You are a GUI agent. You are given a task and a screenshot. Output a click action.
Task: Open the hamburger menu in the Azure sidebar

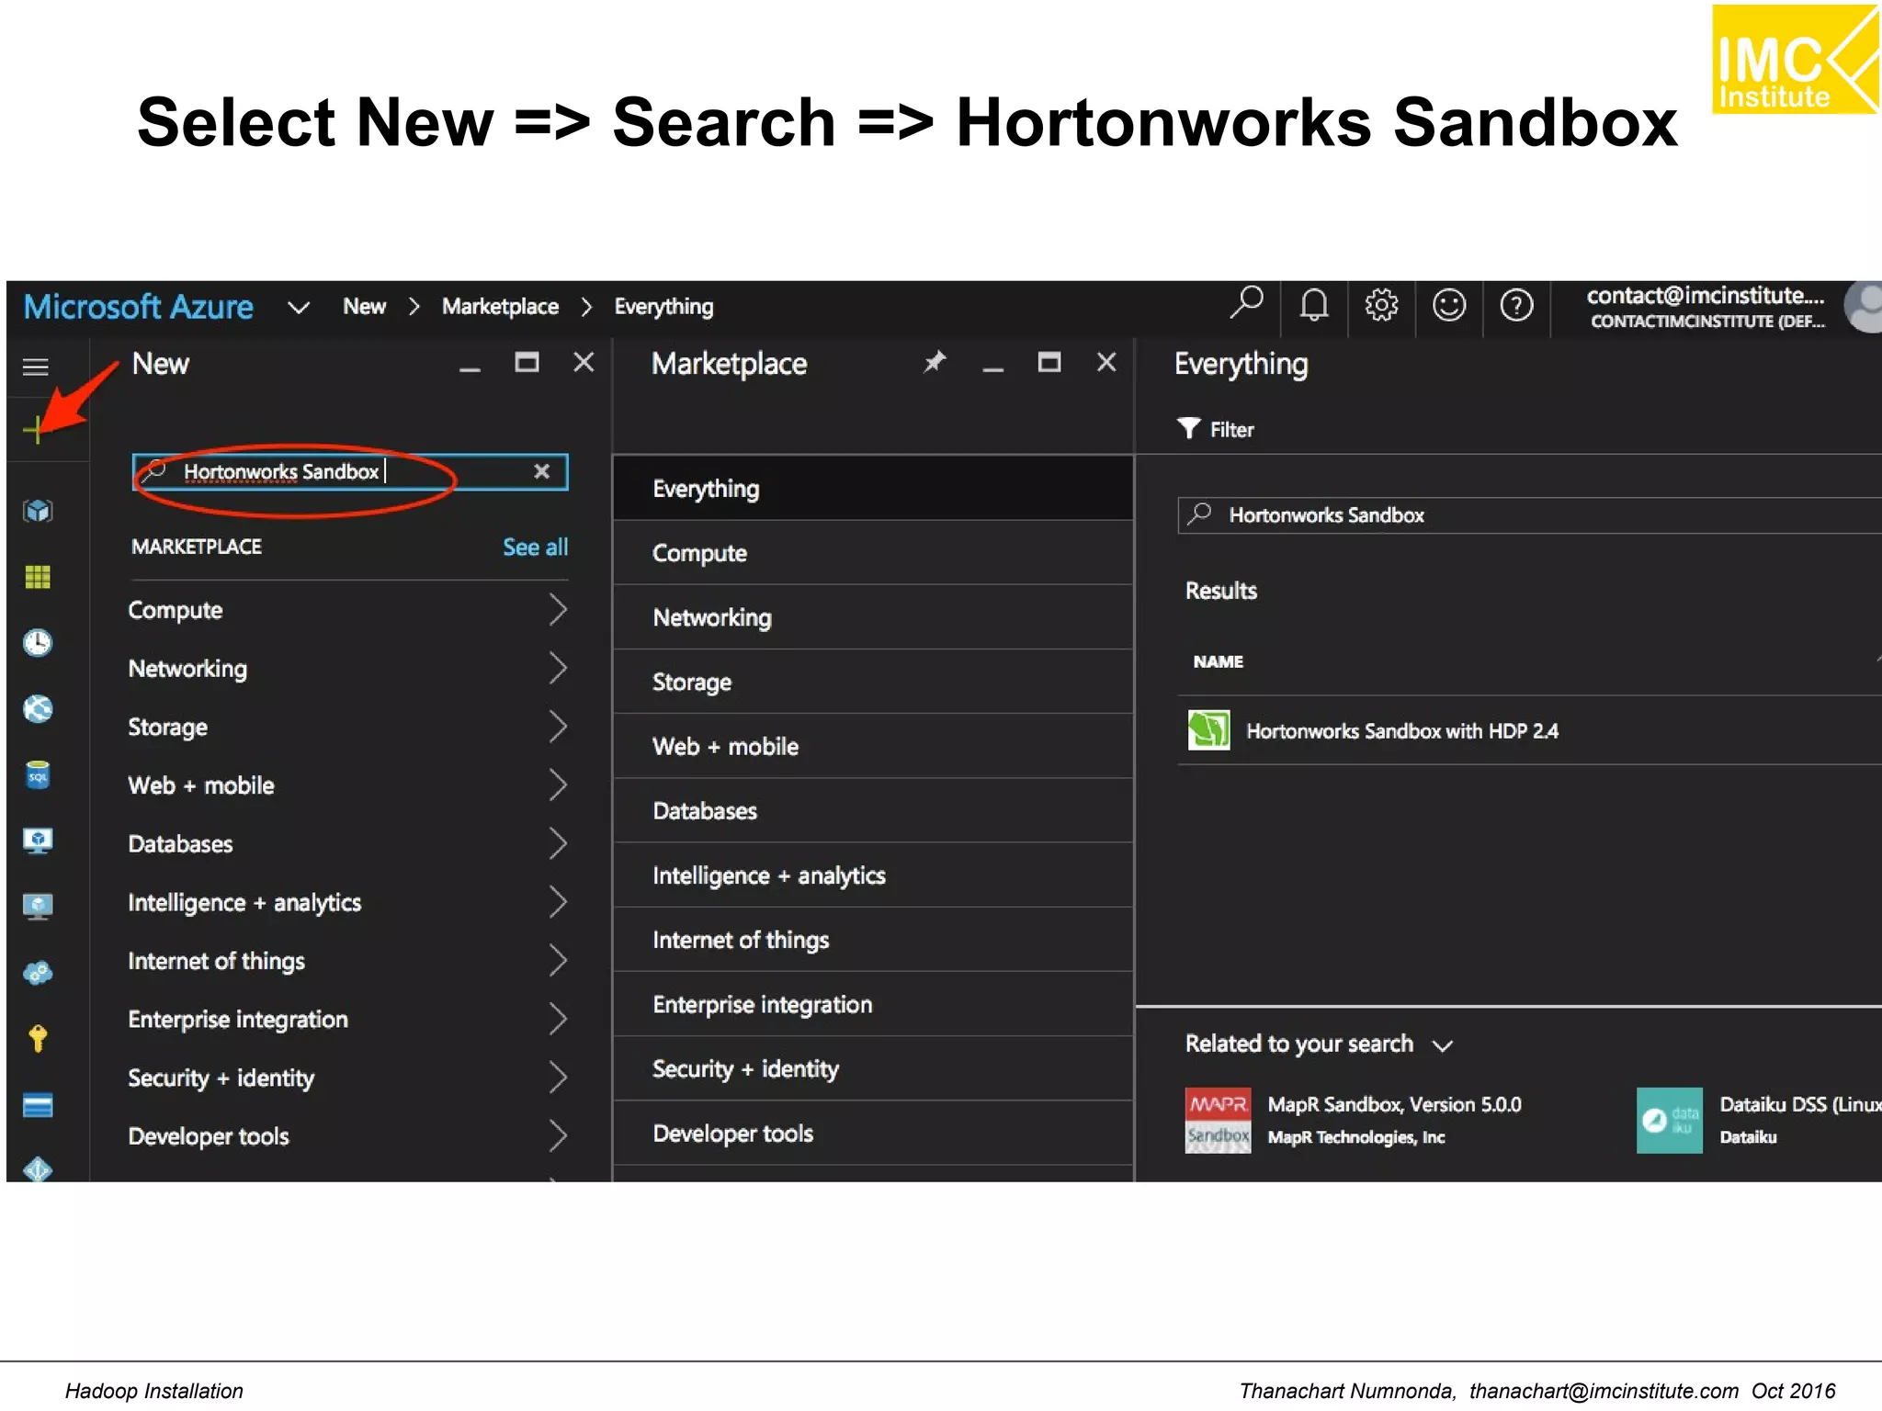point(36,367)
